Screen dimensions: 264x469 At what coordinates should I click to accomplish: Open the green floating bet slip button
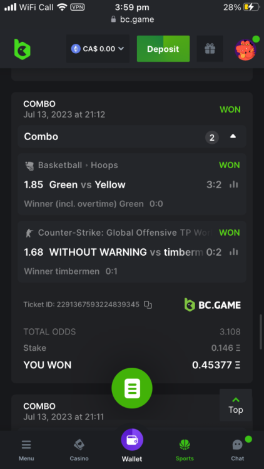click(132, 388)
